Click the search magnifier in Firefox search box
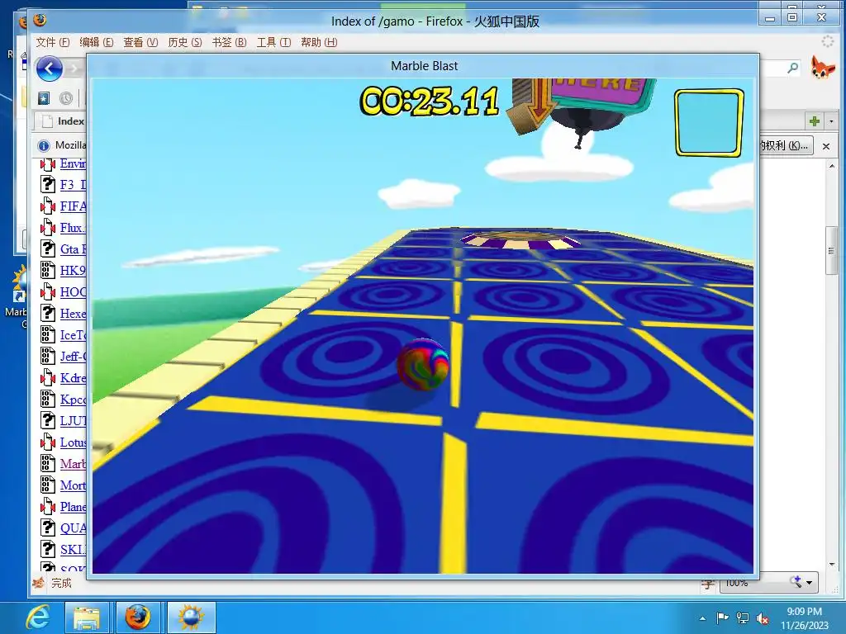The image size is (846, 634). (792, 68)
